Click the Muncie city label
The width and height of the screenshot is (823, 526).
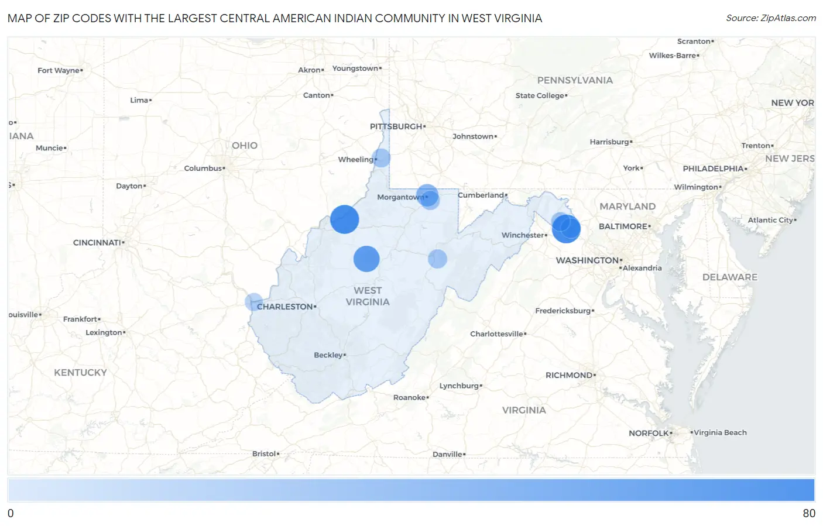[x=49, y=149]
